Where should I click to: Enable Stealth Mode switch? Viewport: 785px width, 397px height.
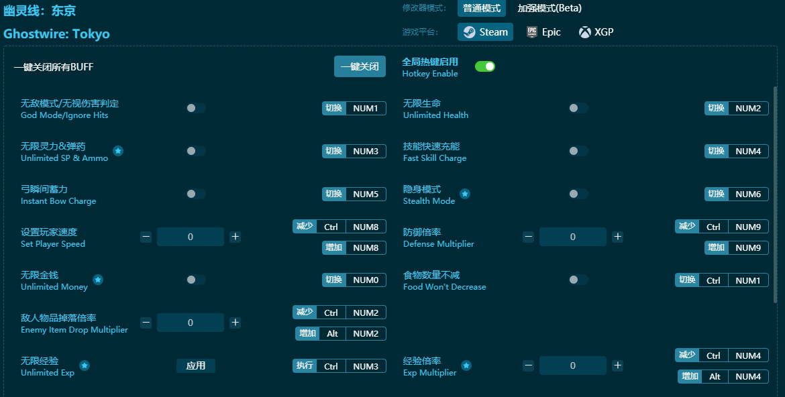578,194
